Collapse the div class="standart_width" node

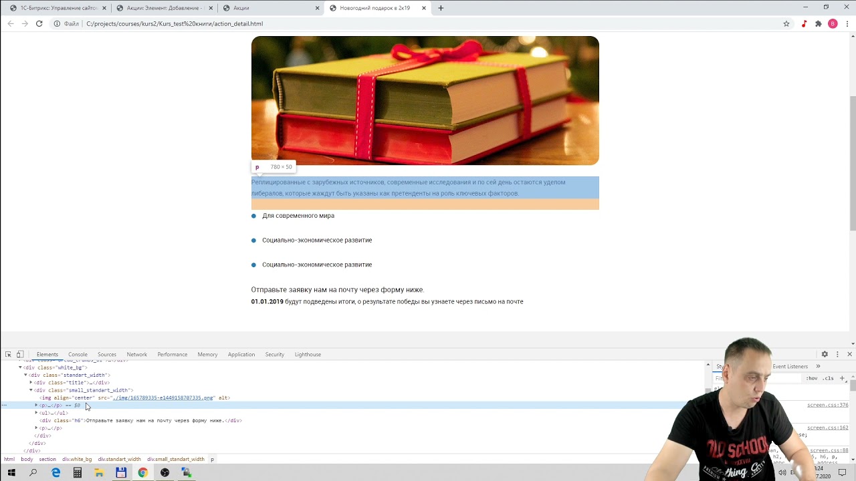[x=25, y=375]
